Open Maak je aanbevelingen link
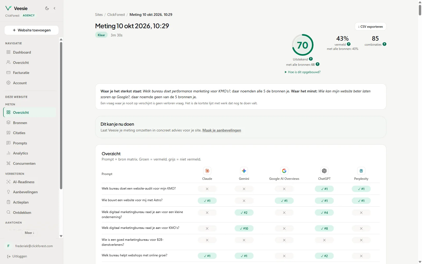Viewport: 422px width, 264px height. [222, 130]
